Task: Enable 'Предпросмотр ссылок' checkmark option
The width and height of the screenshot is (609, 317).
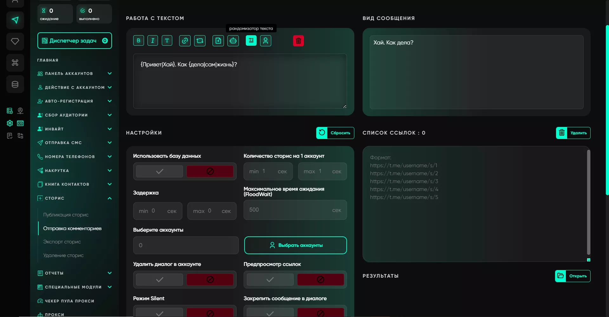Action: click(x=270, y=280)
